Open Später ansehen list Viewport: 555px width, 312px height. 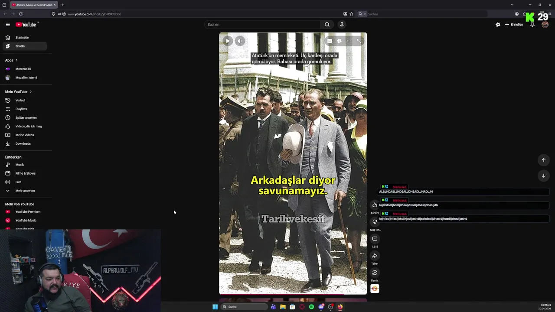pyautogui.click(x=25, y=118)
